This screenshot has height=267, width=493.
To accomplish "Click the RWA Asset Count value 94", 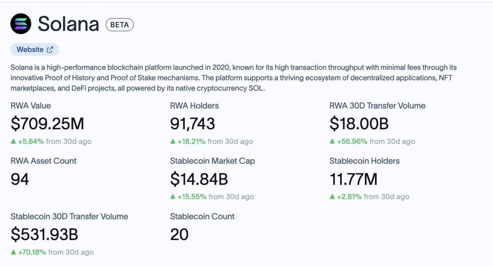I will [x=20, y=179].
